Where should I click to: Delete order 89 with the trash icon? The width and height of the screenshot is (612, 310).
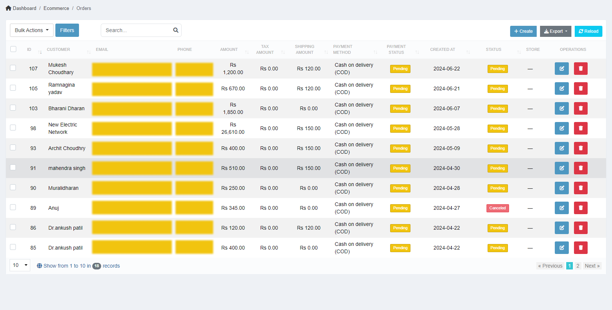pos(581,208)
